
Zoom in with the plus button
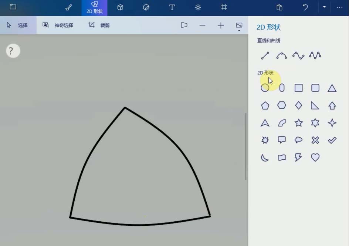221,25
